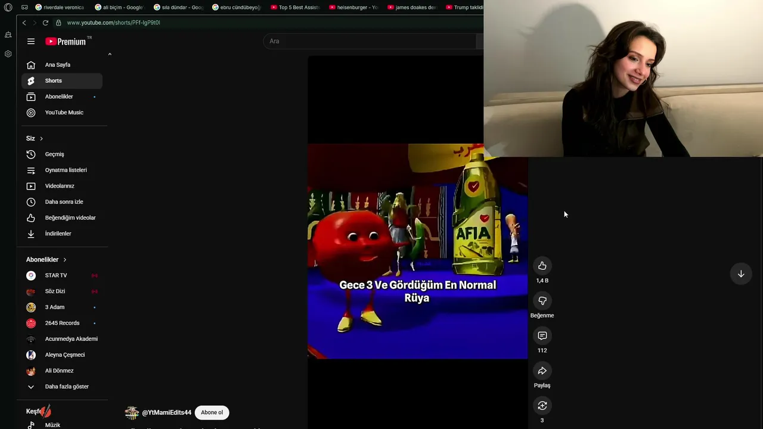Open STAR TV channel subscription
The height and width of the screenshot is (429, 763).
[x=62, y=275]
